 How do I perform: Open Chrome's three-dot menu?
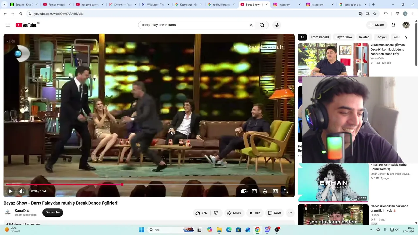[413, 14]
